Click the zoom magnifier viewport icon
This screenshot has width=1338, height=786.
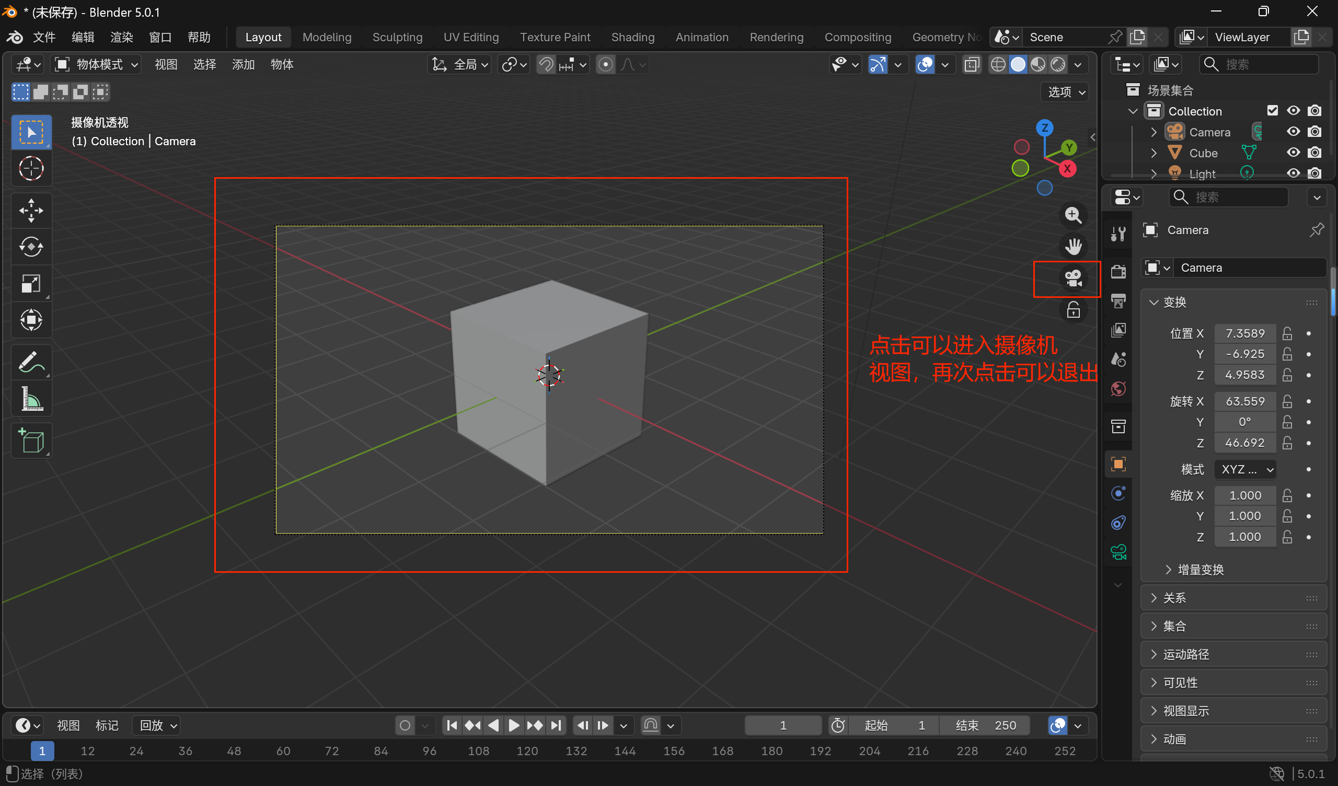click(1073, 215)
